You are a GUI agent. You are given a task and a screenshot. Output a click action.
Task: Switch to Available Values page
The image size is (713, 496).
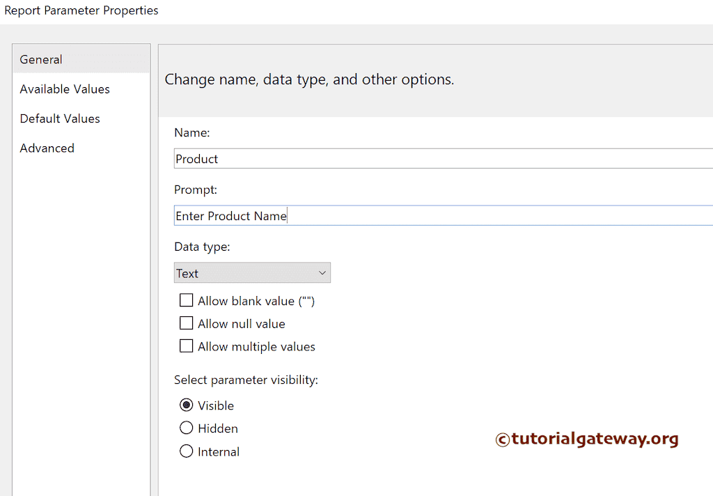65,89
